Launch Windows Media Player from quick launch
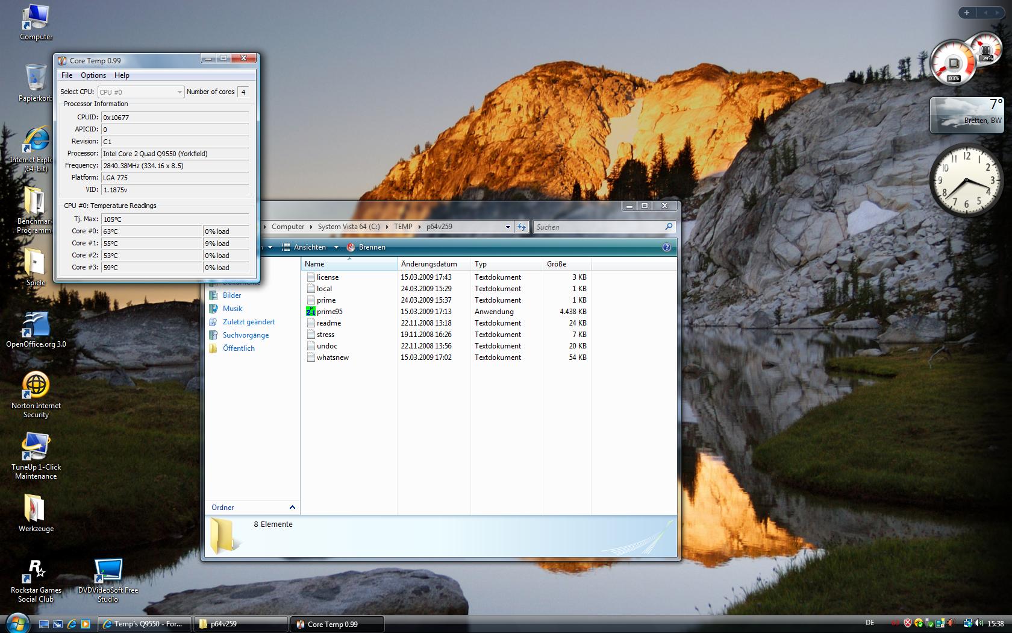Image resolution: width=1012 pixels, height=633 pixels. pos(86,624)
